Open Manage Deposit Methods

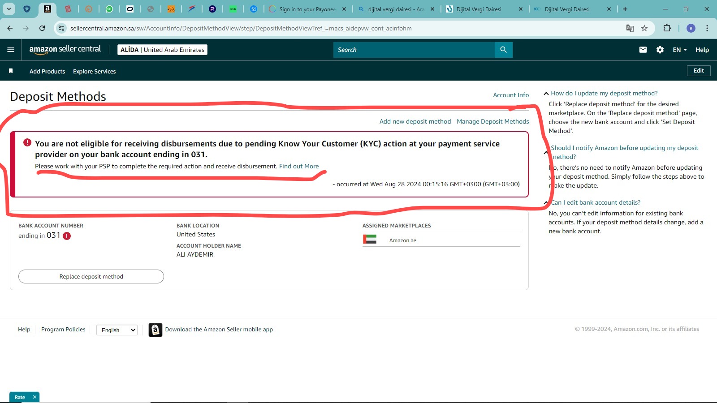tap(493, 121)
